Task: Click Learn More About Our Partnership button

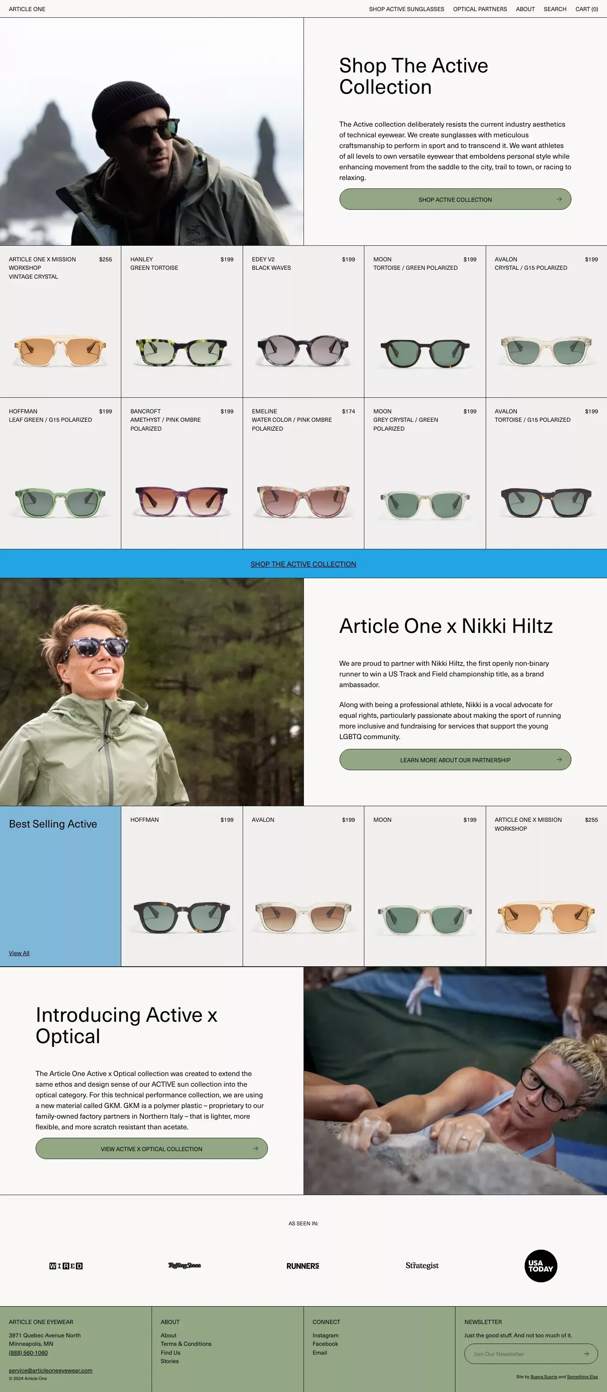Action: click(455, 760)
